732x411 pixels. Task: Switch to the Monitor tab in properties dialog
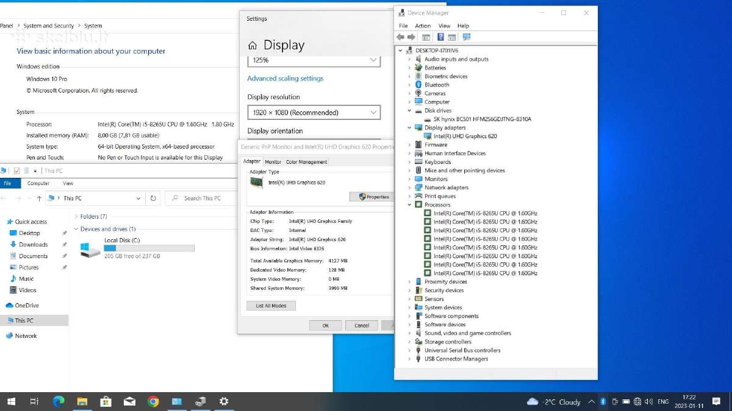click(273, 162)
